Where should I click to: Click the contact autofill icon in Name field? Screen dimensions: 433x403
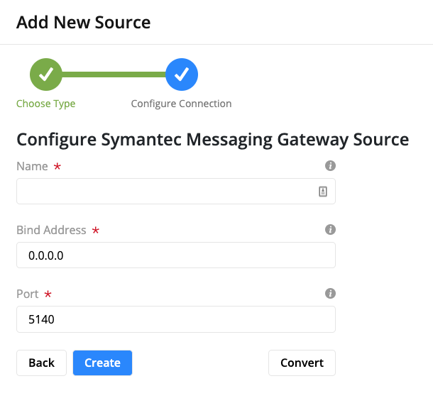323,192
